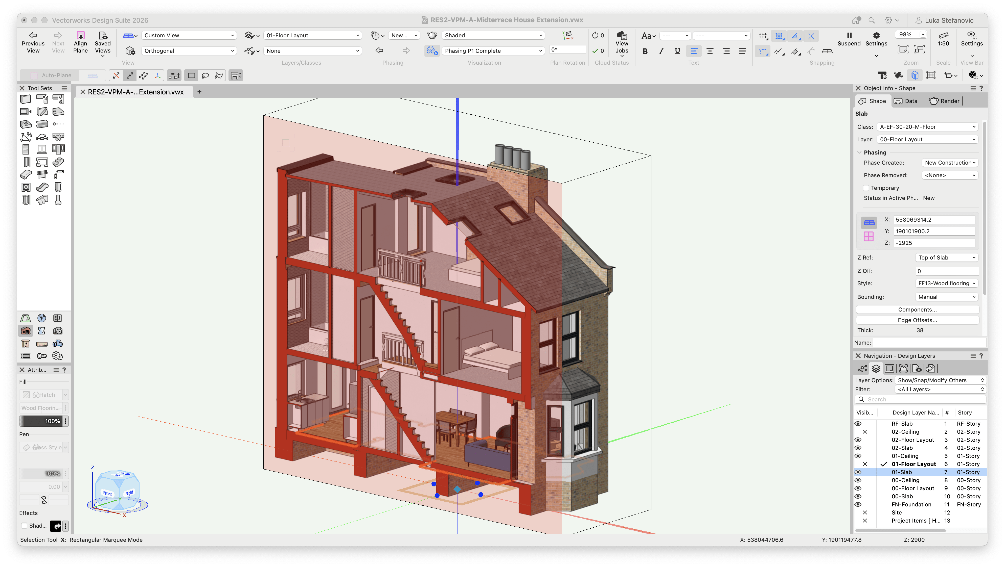The image size is (1005, 567).
Task: Open the FF13-Wood flooring style dropdown
Action: click(x=946, y=283)
